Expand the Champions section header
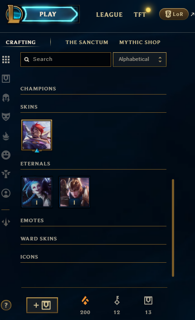The image size is (195, 320). point(93,89)
